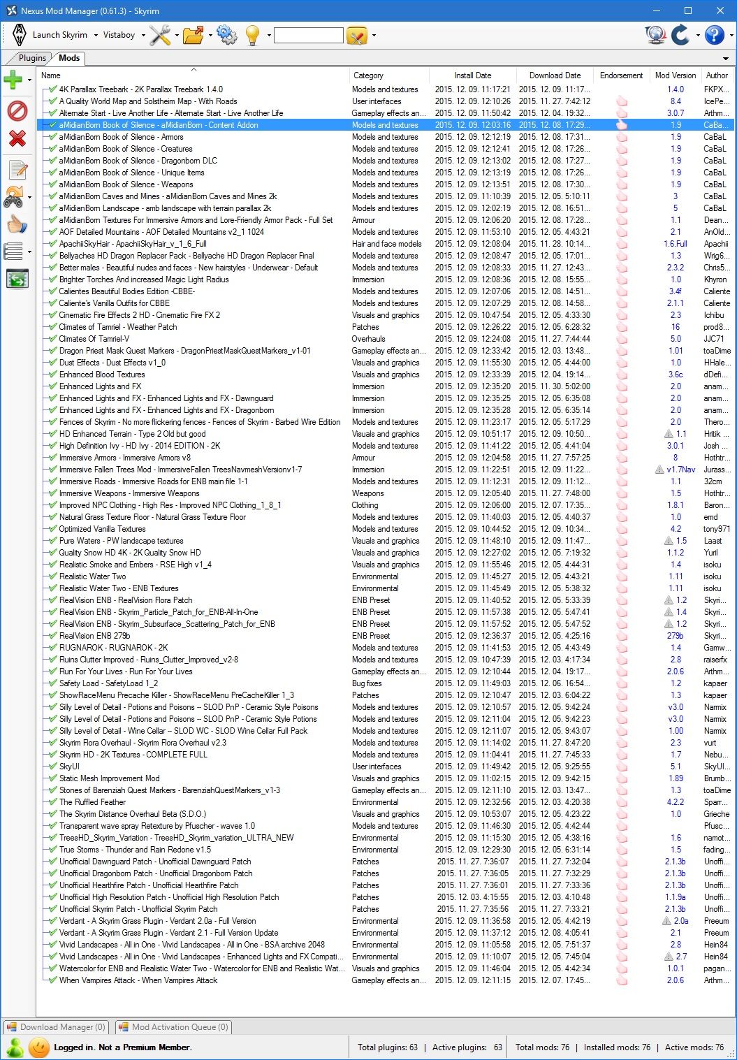The height and width of the screenshot is (1060, 737).
Task: Click the yellow notepad icon beside search box
Action: pyautogui.click(x=357, y=35)
